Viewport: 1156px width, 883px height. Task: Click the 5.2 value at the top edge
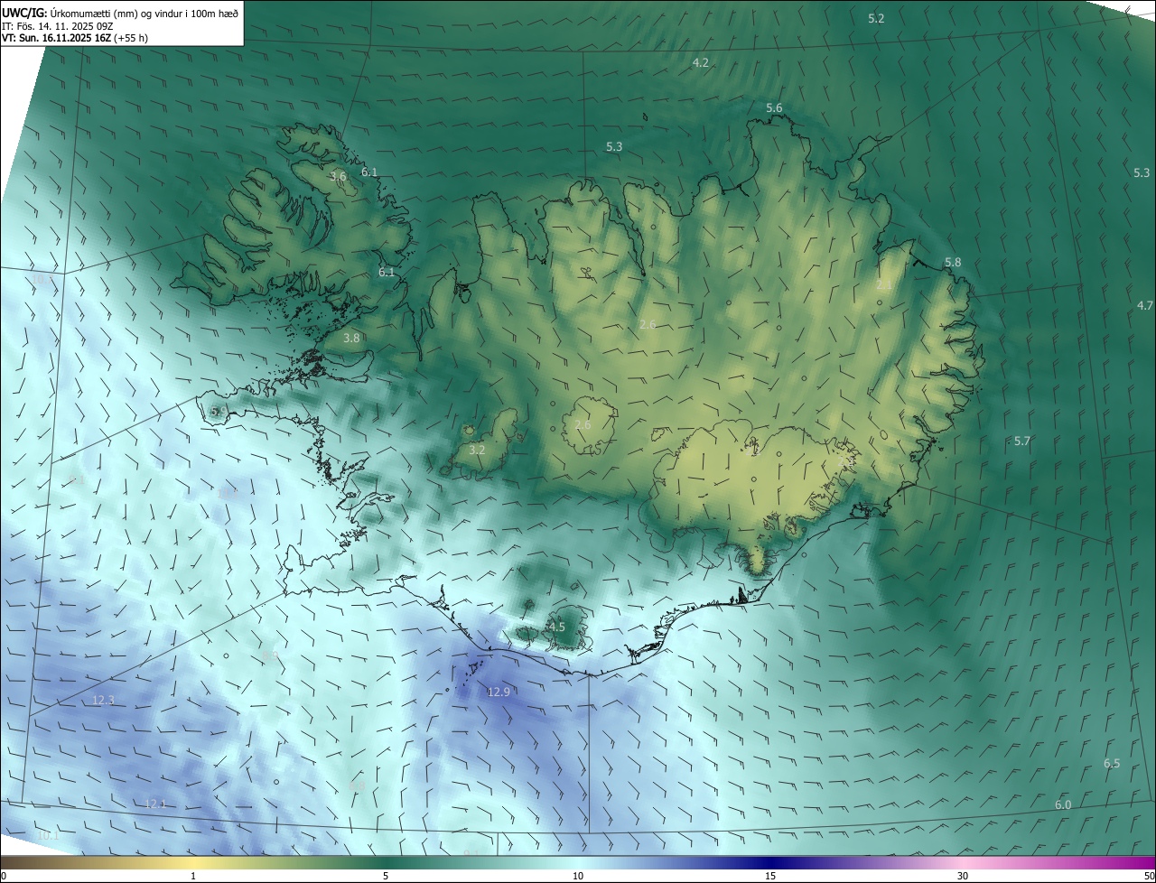tap(876, 19)
